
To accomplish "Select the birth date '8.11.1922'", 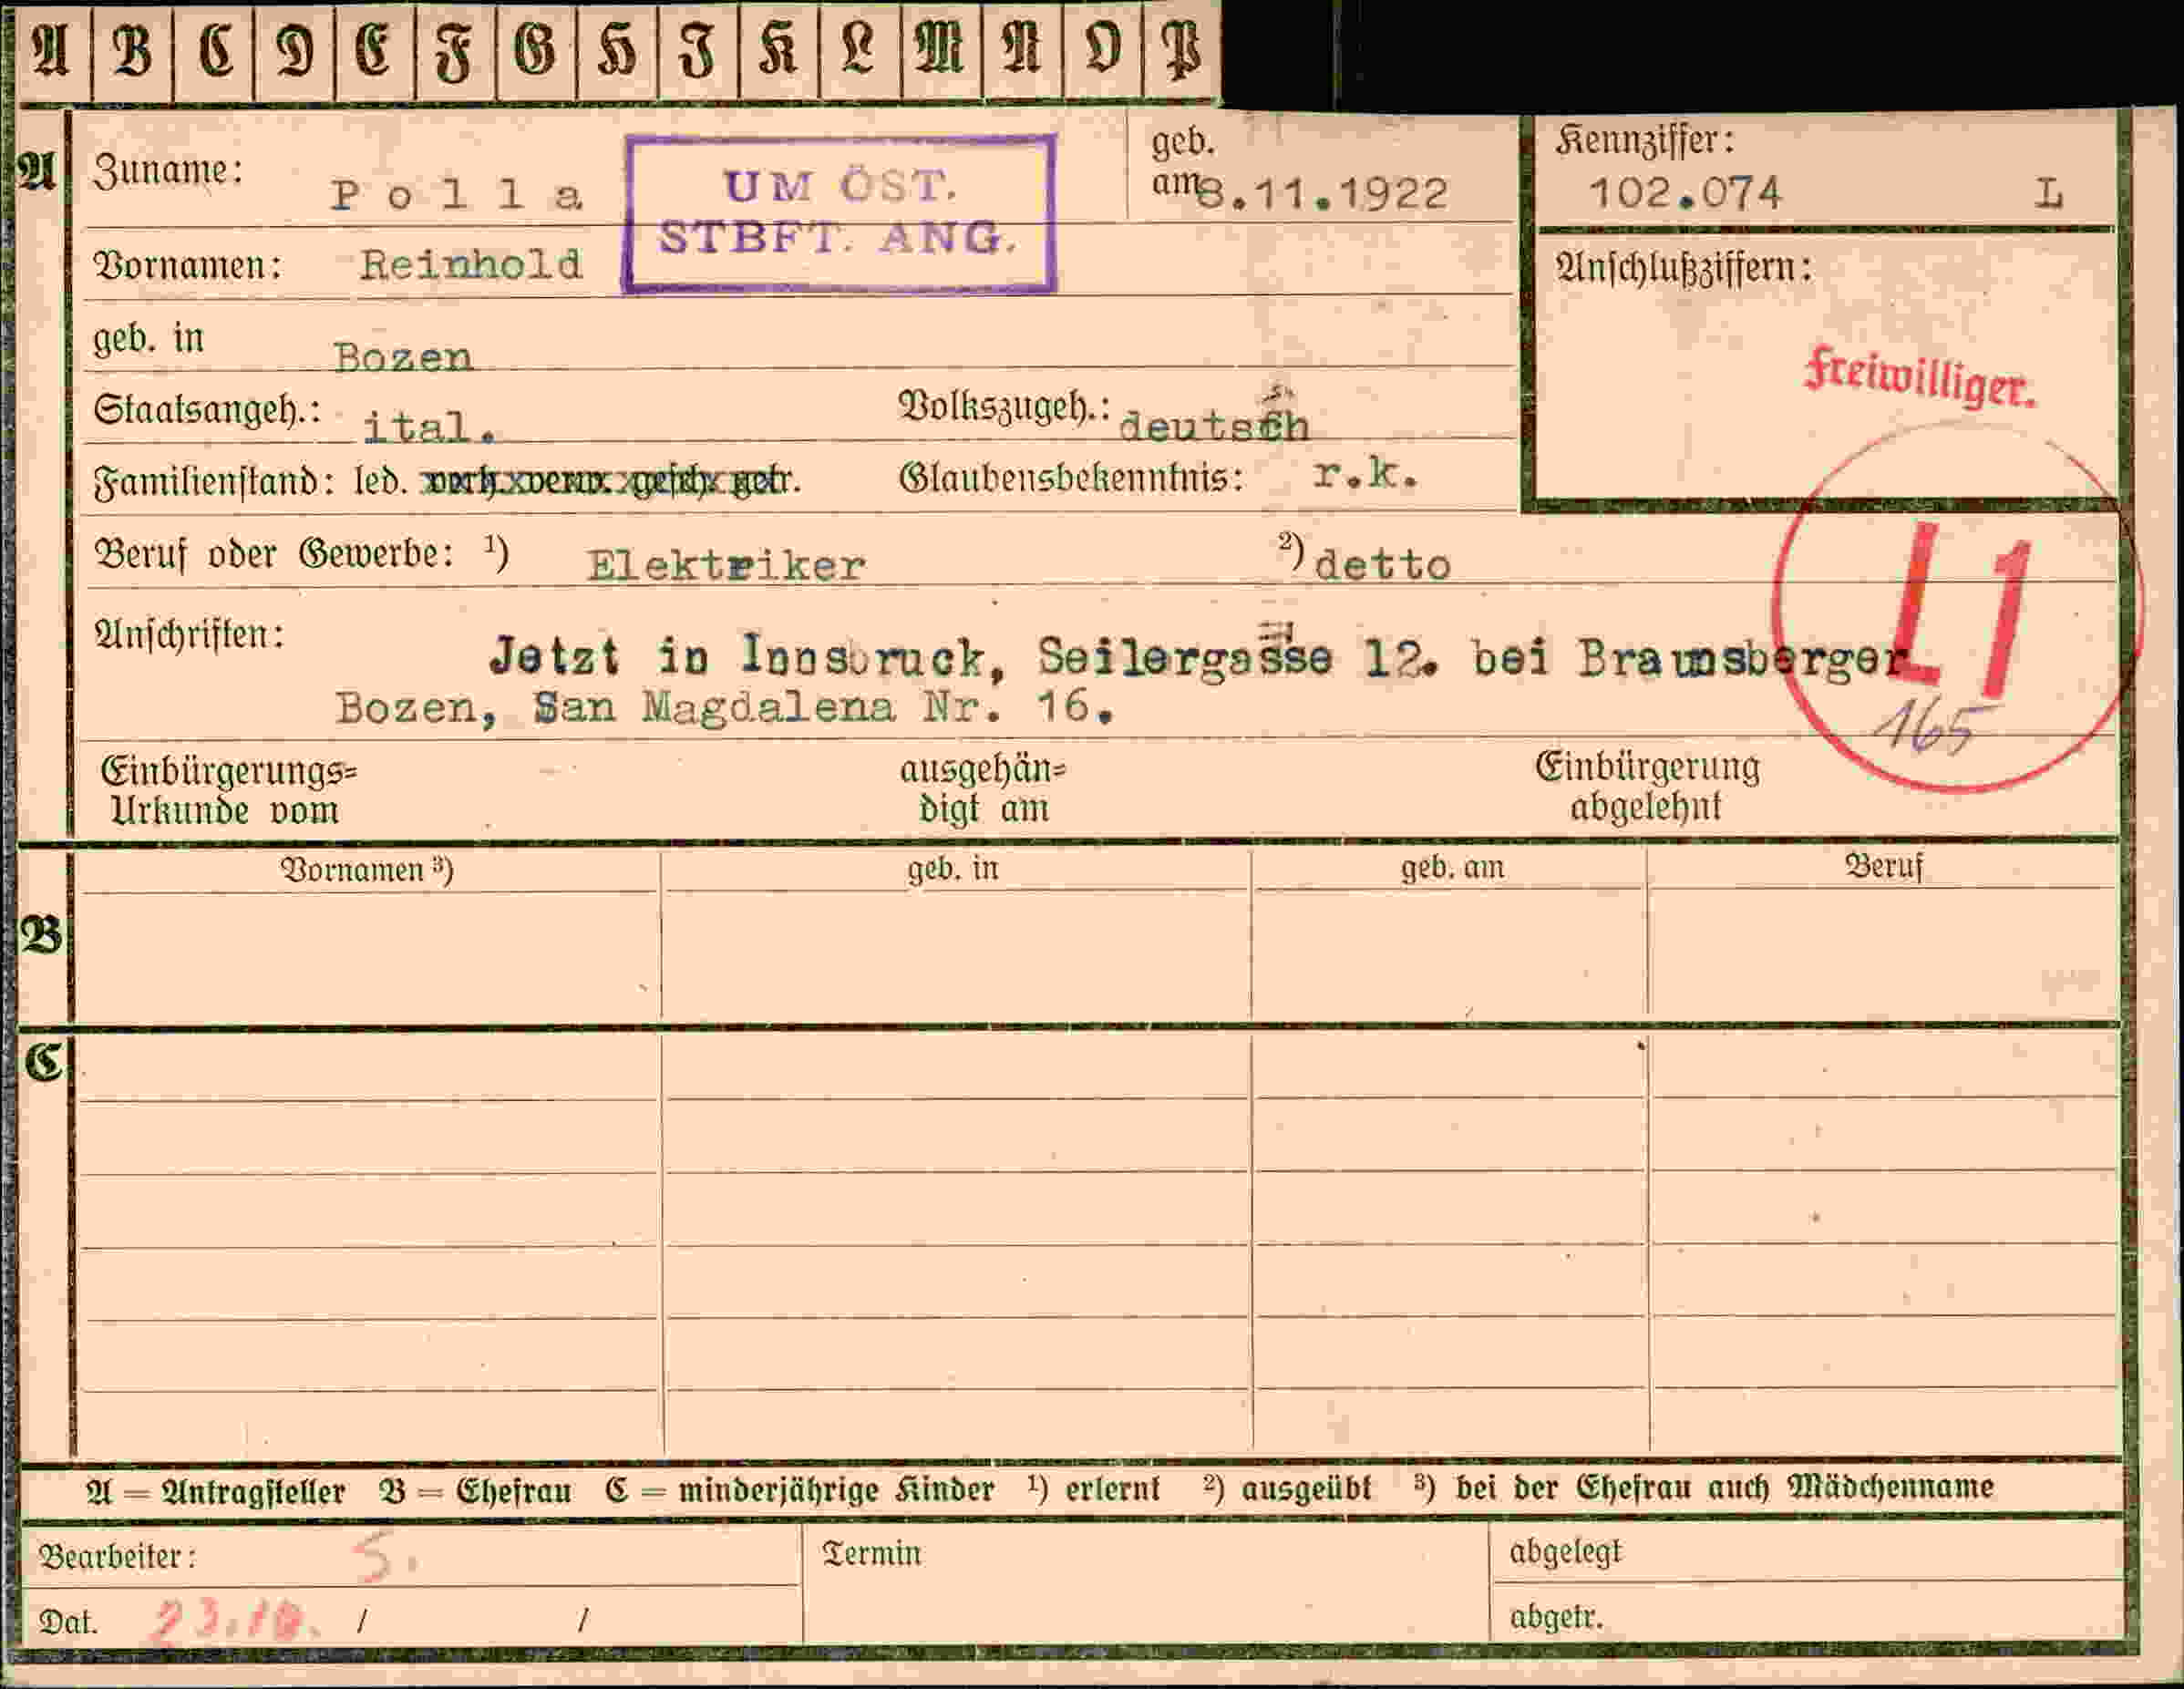I will coord(1323,194).
